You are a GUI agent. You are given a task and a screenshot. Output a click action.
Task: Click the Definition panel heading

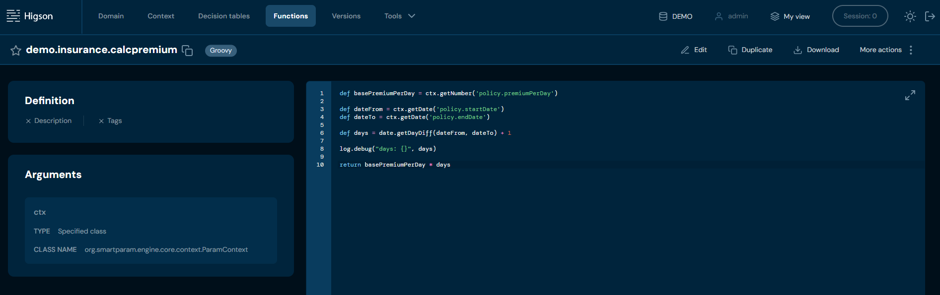[x=50, y=101]
